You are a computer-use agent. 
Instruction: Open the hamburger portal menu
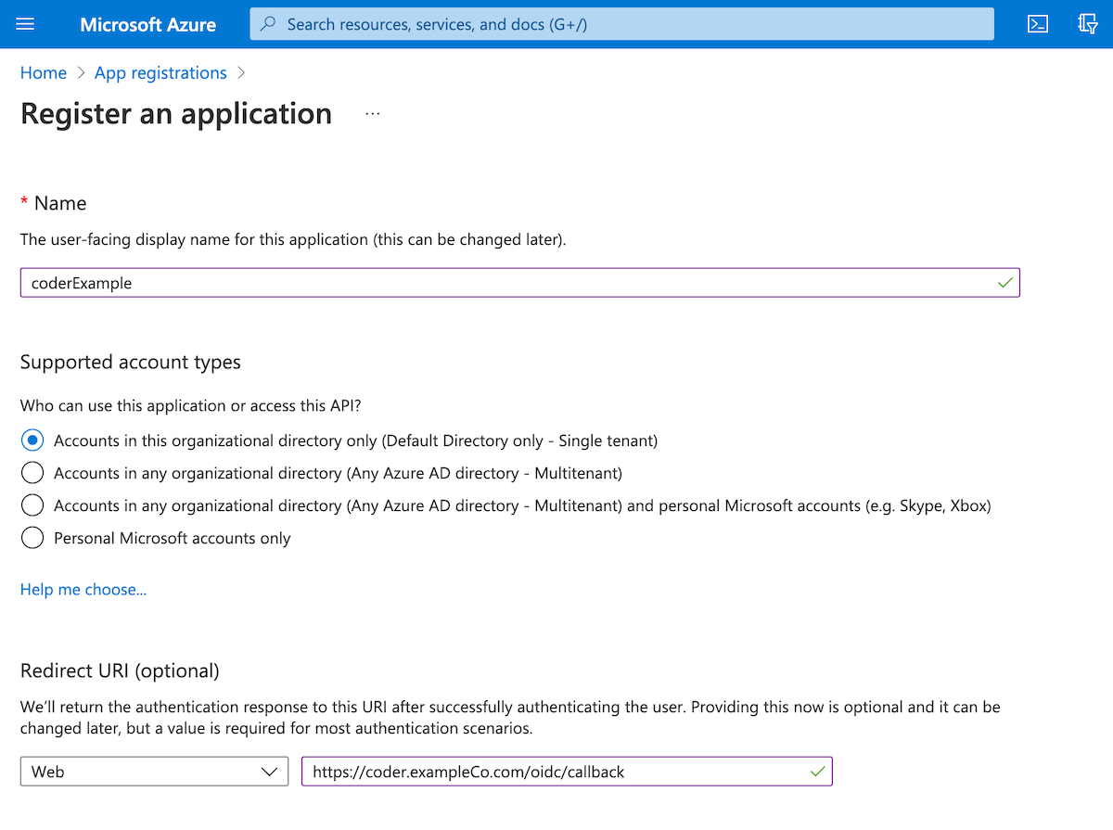click(25, 24)
